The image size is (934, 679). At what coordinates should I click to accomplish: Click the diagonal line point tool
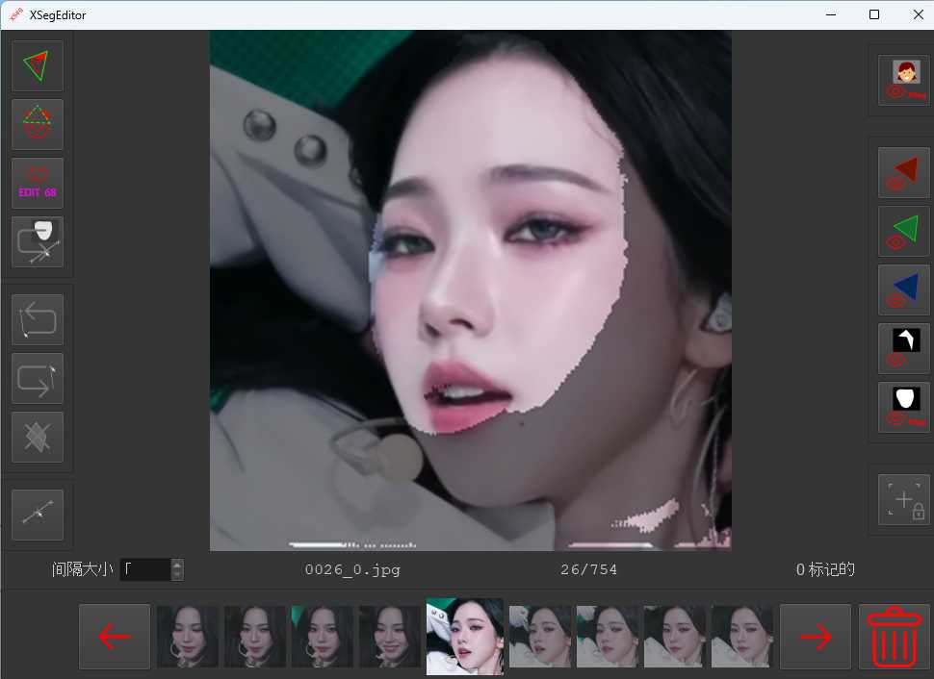point(37,515)
